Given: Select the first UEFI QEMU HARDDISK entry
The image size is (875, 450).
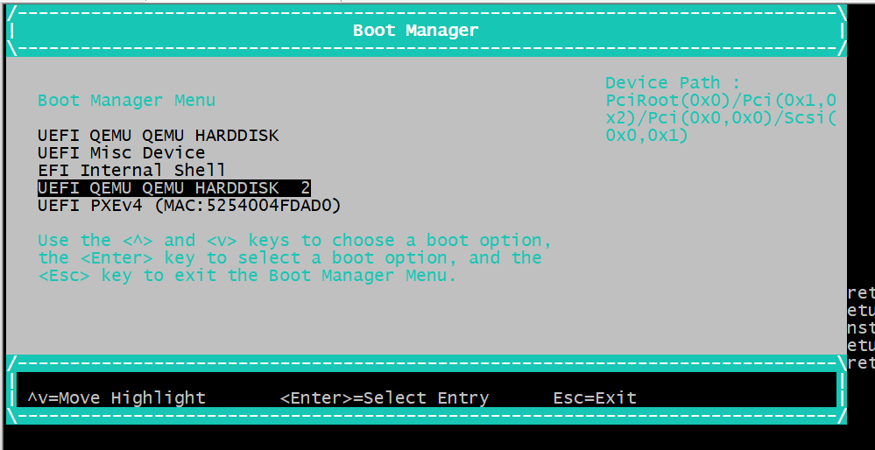Looking at the screenshot, I should [x=159, y=136].
